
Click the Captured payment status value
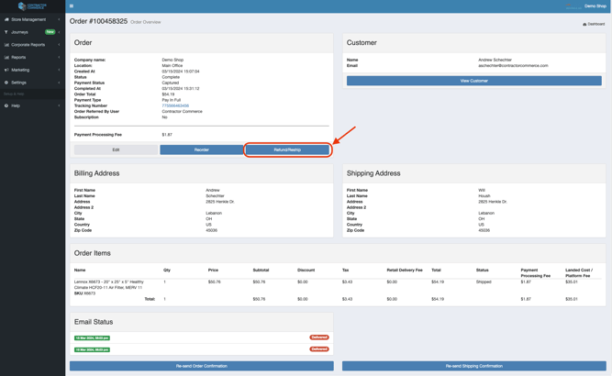pos(170,83)
